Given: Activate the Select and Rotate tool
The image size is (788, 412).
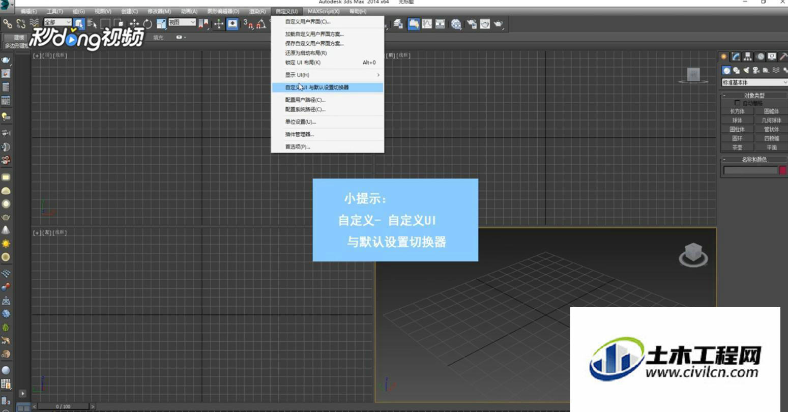Looking at the screenshot, I should (x=148, y=23).
